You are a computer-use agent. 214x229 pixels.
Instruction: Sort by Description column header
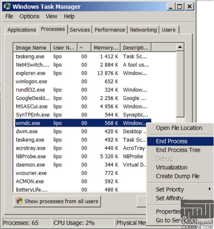click(136, 48)
